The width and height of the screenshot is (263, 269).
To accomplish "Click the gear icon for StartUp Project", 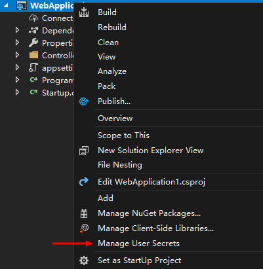I will coord(84,260).
